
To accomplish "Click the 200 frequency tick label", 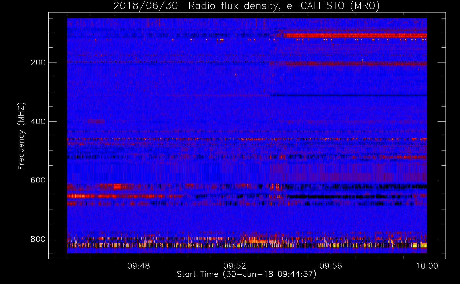I will pyautogui.click(x=38, y=62).
